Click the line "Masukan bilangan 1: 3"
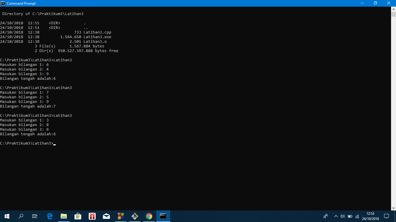 [24, 120]
